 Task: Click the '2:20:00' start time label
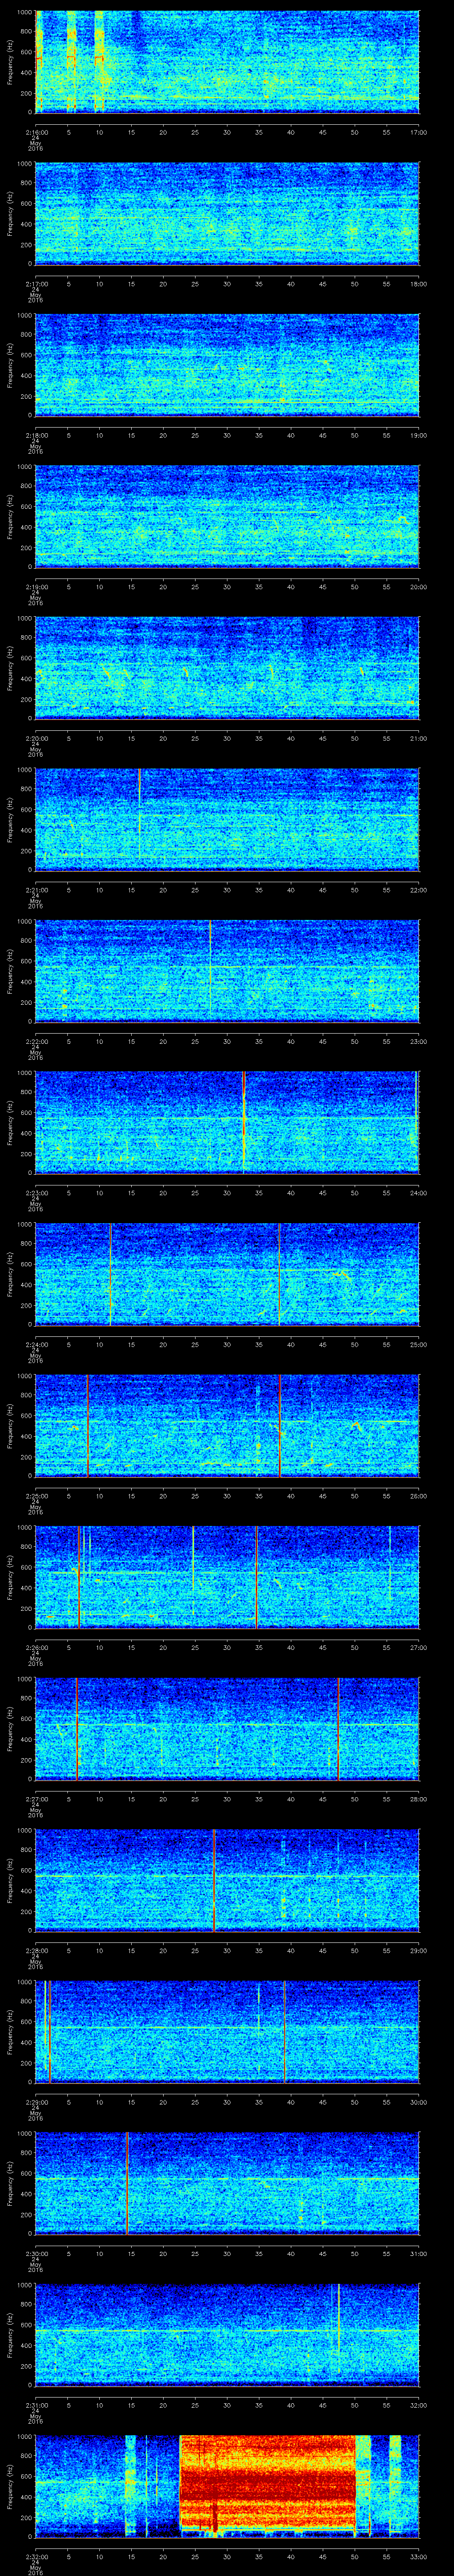tap(36, 738)
